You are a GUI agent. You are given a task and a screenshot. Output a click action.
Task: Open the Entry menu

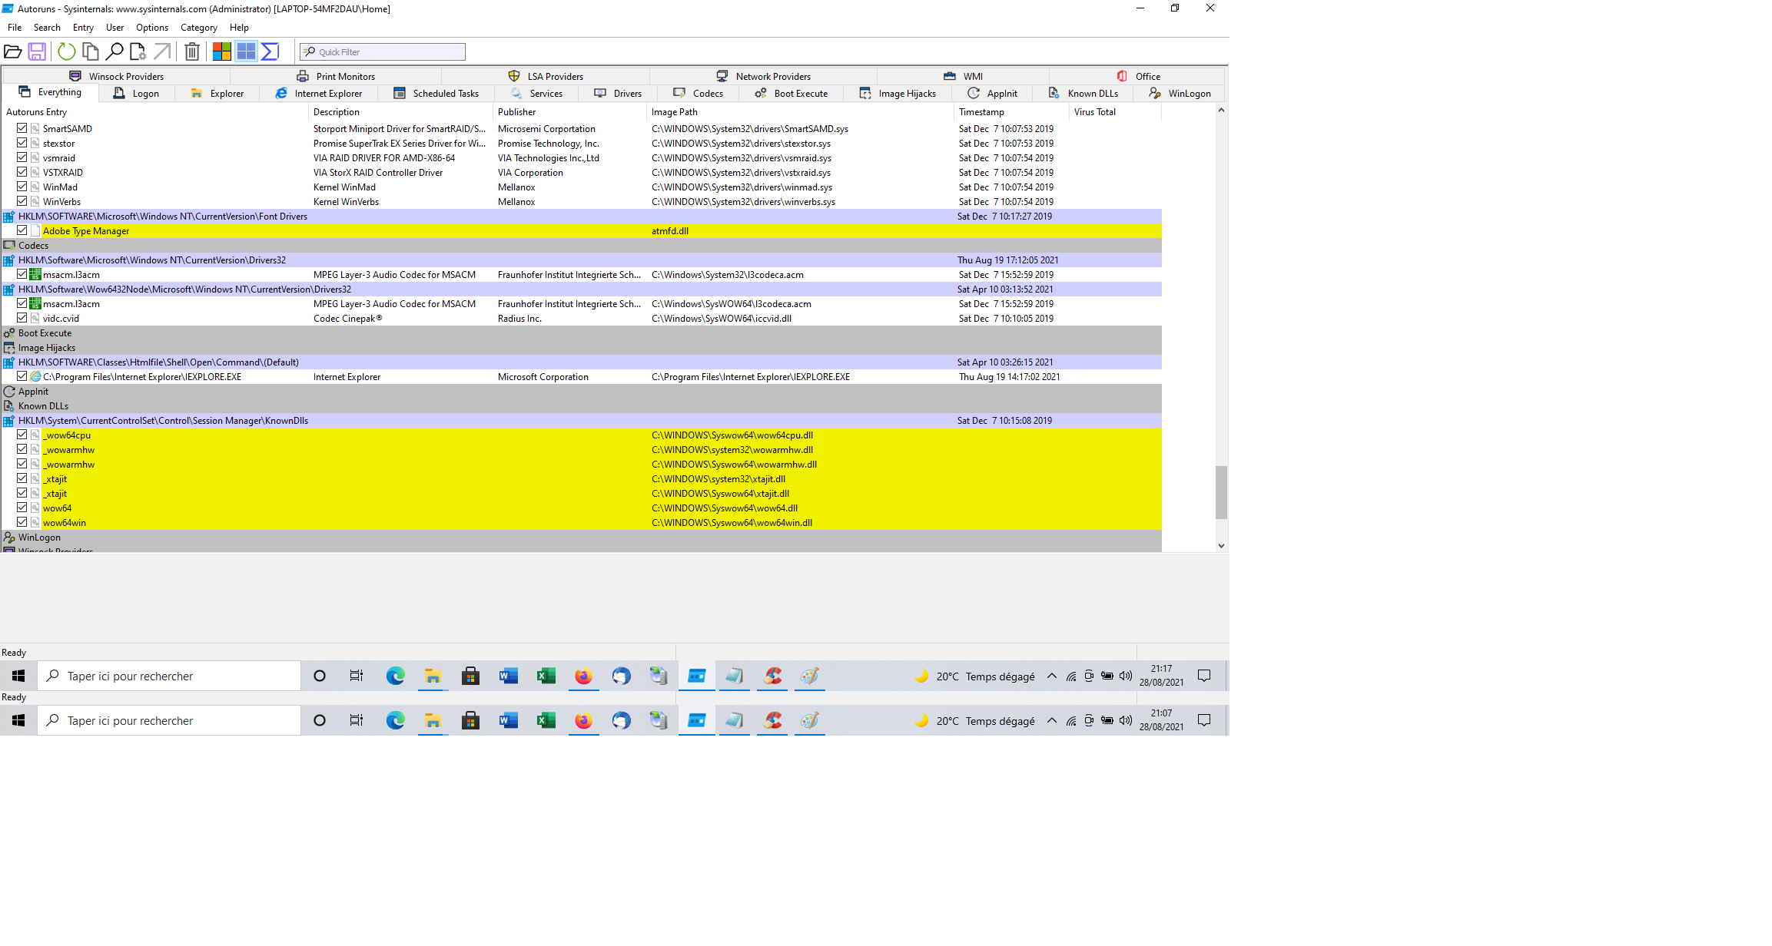pos(83,27)
